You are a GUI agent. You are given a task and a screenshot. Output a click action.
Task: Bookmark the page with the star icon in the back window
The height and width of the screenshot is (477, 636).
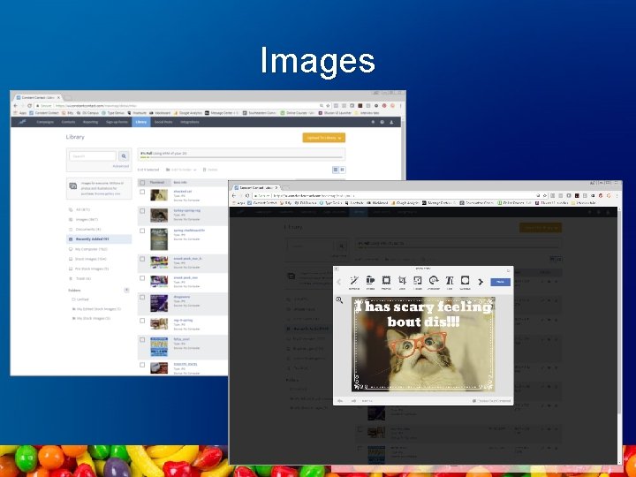pos(328,105)
